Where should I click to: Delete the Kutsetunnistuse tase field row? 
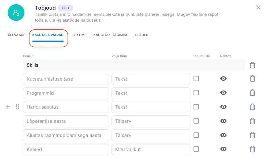pos(252,79)
